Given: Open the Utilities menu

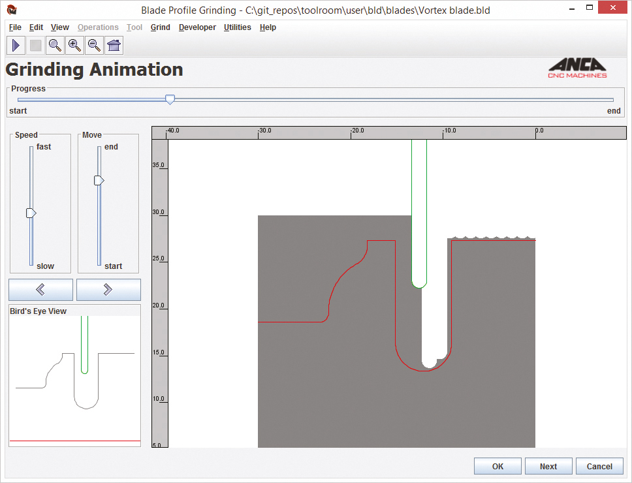Looking at the screenshot, I should click(238, 27).
